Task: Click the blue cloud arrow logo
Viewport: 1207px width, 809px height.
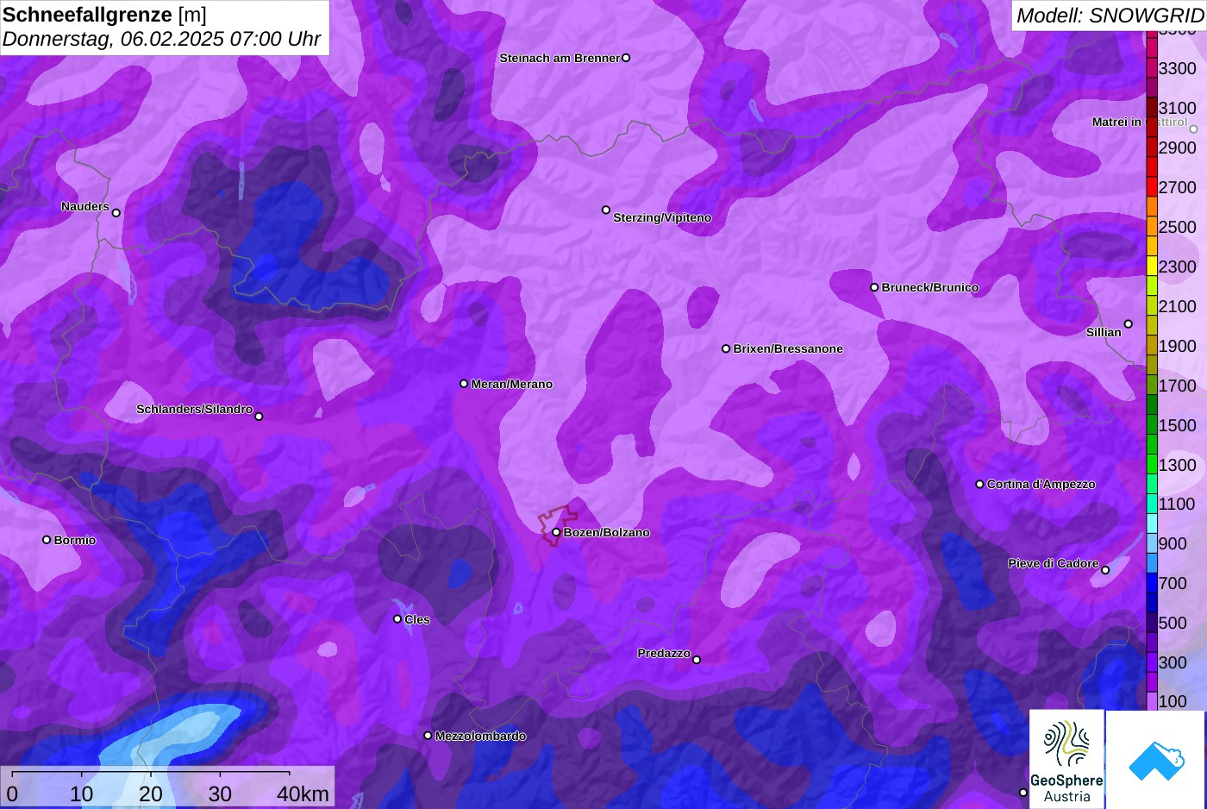Action: 1156,760
